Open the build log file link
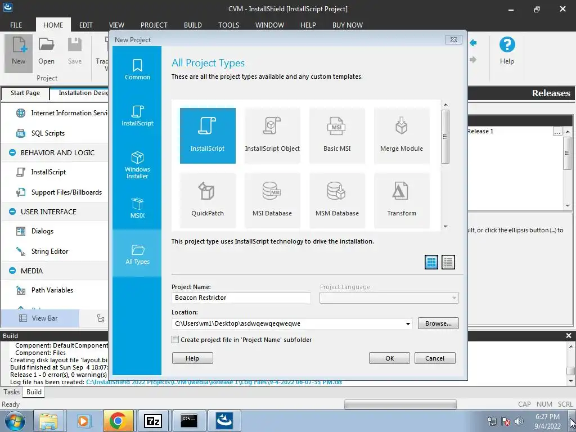This screenshot has width=576, height=432. pyautogui.click(x=214, y=382)
